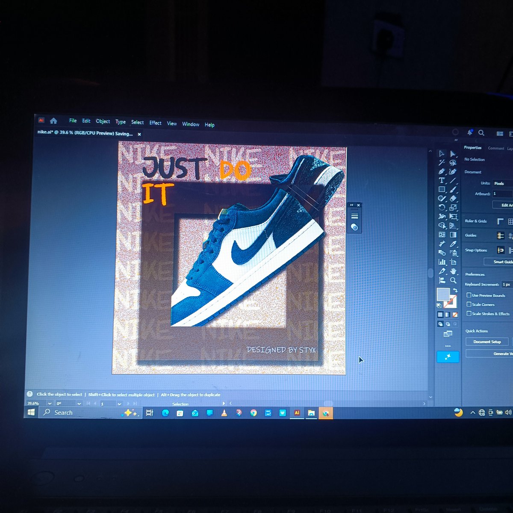Image resolution: width=513 pixels, height=513 pixels.
Task: Toggle Use Preview Bounds checkbox
Action: [469, 295]
